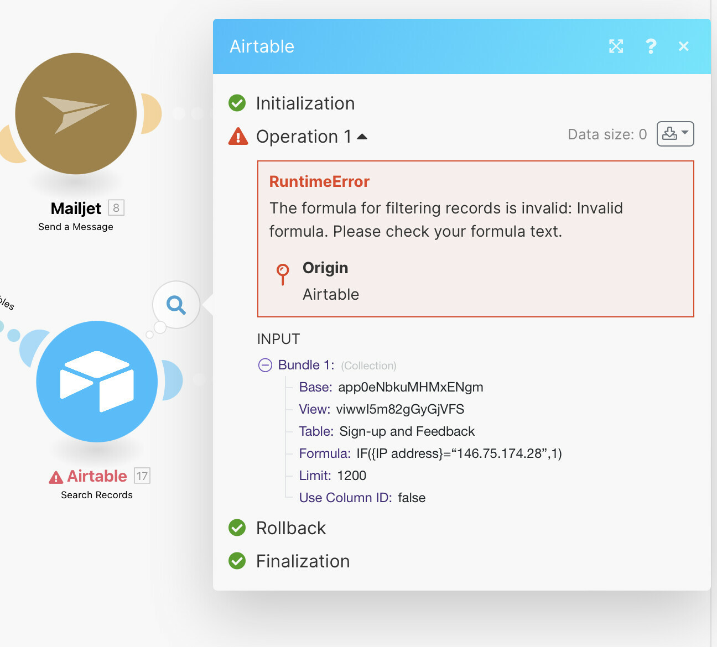This screenshot has width=717, height=647.
Task: Click the Operation 1 red warning icon
Action: [x=238, y=136]
